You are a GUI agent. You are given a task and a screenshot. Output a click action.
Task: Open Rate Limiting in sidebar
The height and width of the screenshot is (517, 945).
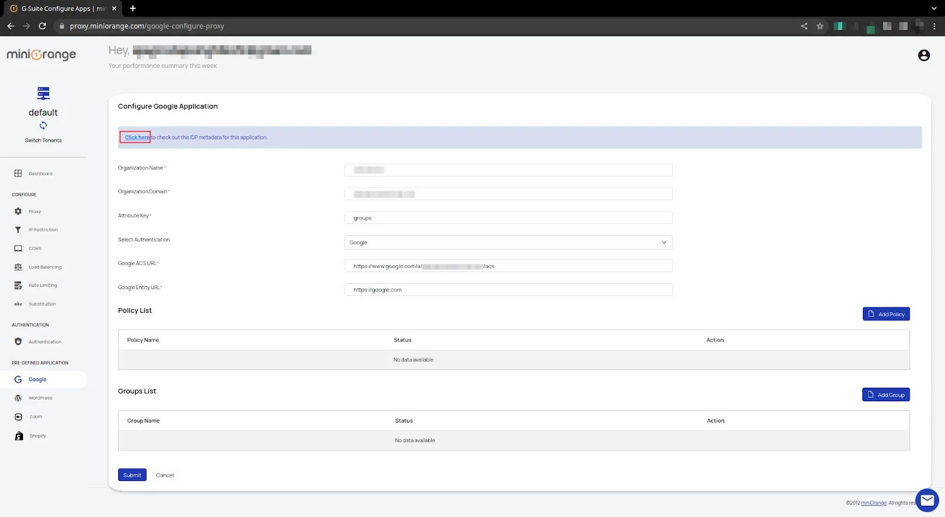pos(43,285)
